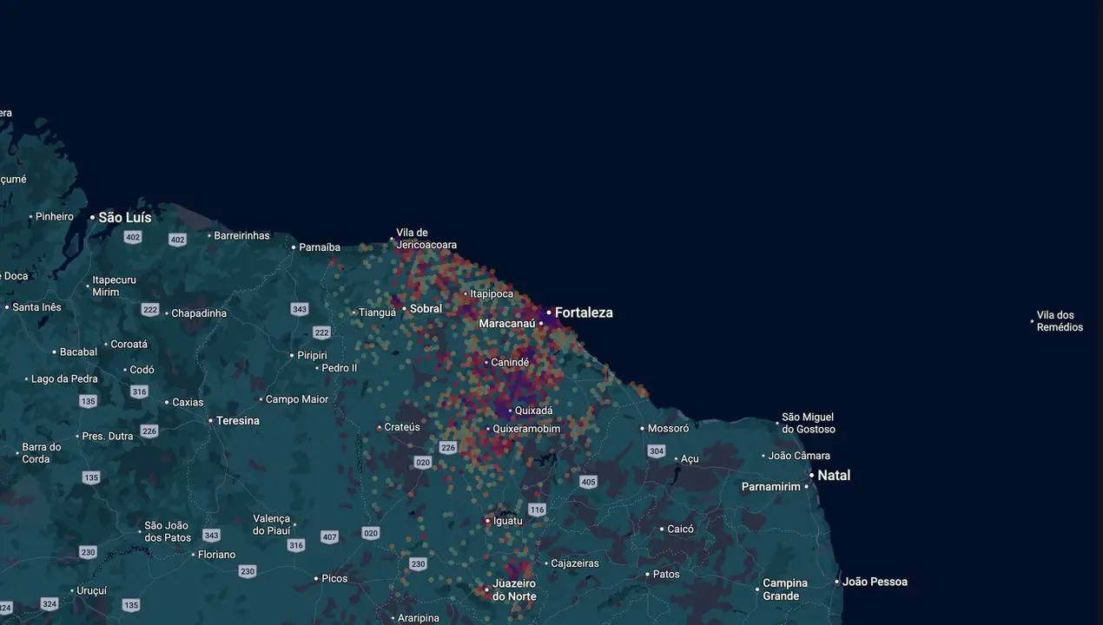Click the Parnamirim label
Viewport: 1103px width, 625px height.
771,487
